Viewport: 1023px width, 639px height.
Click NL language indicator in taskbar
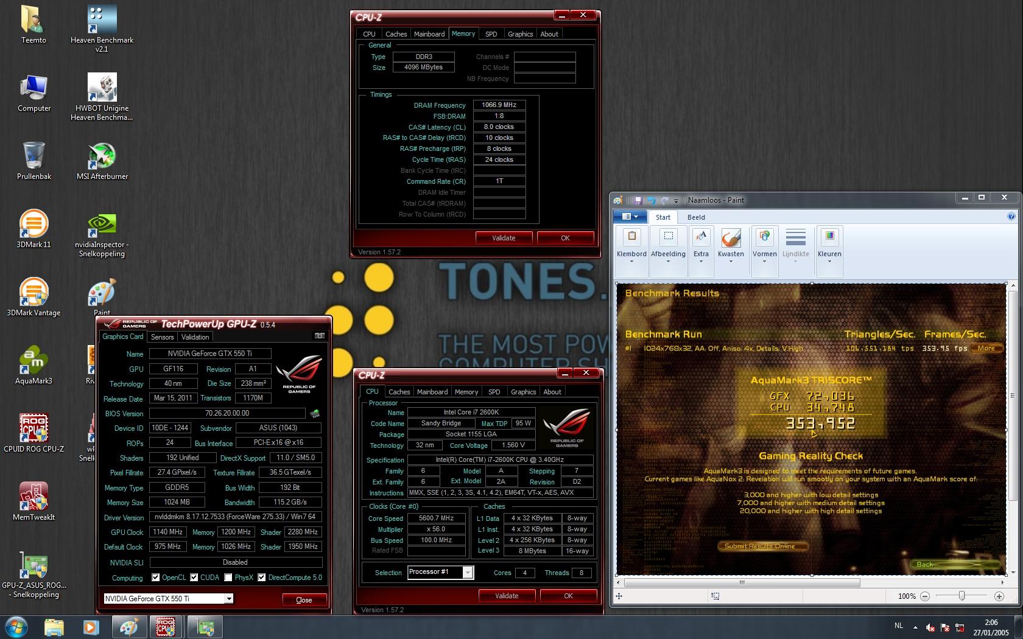coord(899,626)
